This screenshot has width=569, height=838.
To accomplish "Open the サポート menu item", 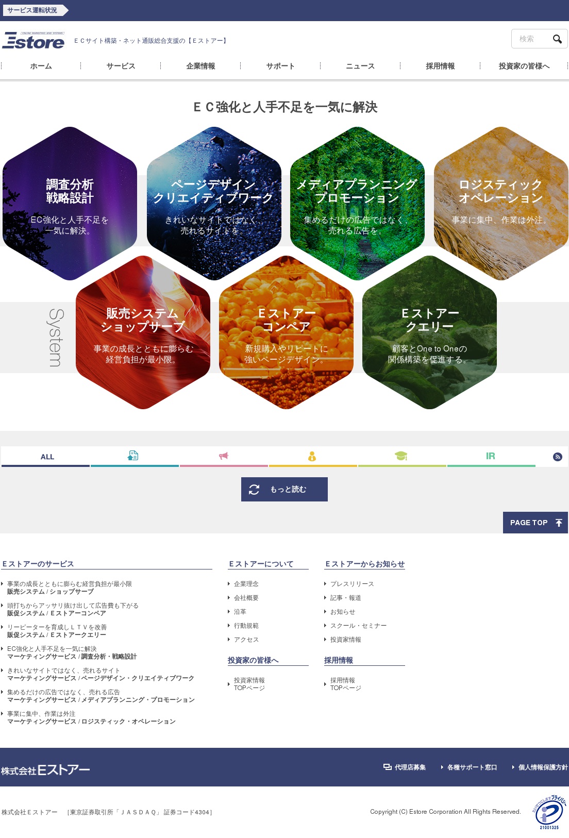I will [x=281, y=66].
